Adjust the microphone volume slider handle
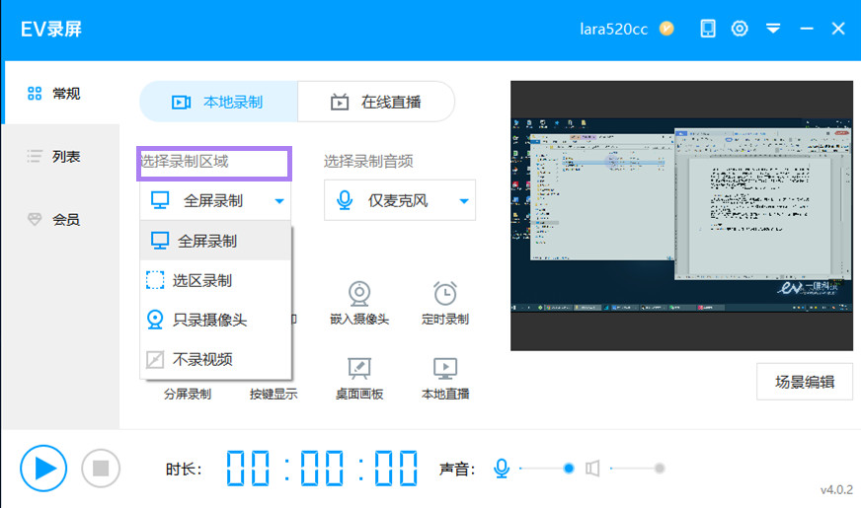This screenshot has height=508, width=861. click(x=569, y=469)
